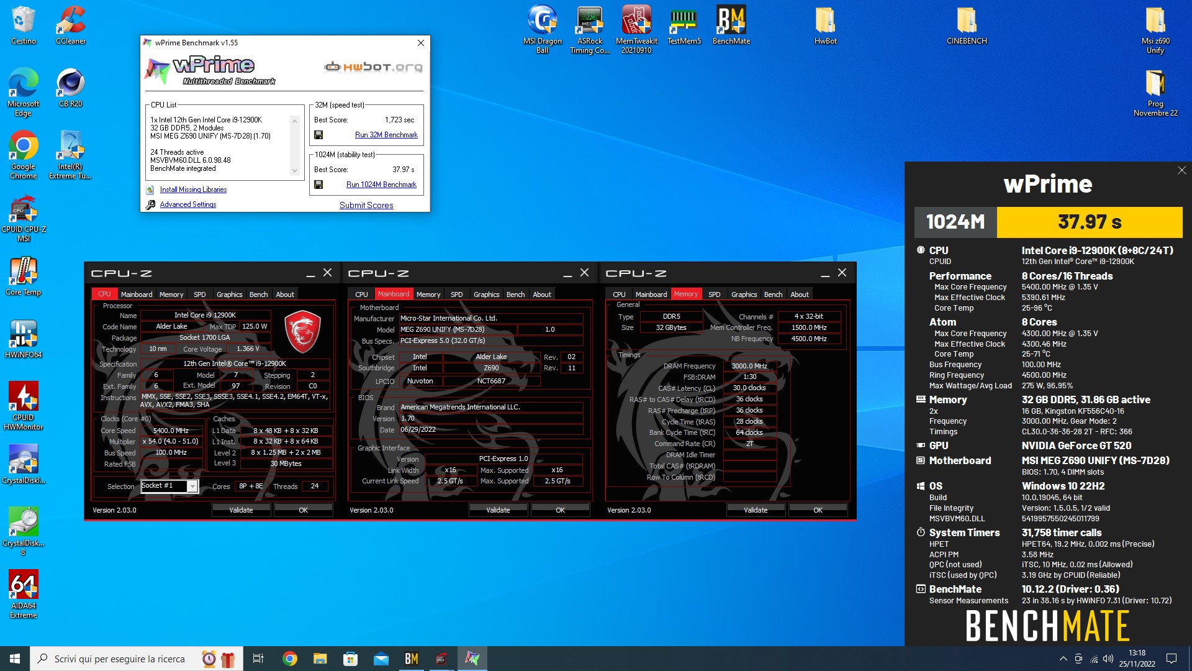Open CCleaner desktop icon

(71, 25)
